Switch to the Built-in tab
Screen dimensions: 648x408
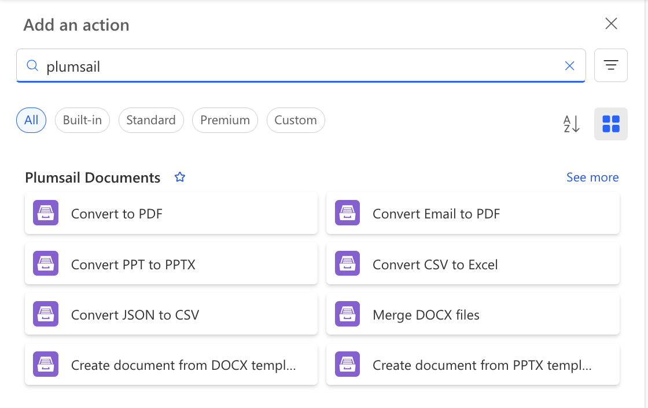(x=82, y=120)
